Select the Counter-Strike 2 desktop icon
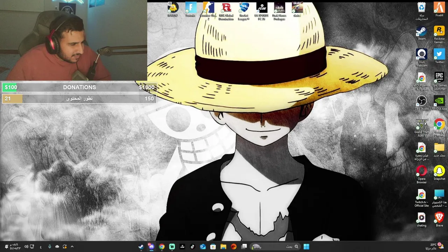The image size is (448, 252). [x=208, y=11]
